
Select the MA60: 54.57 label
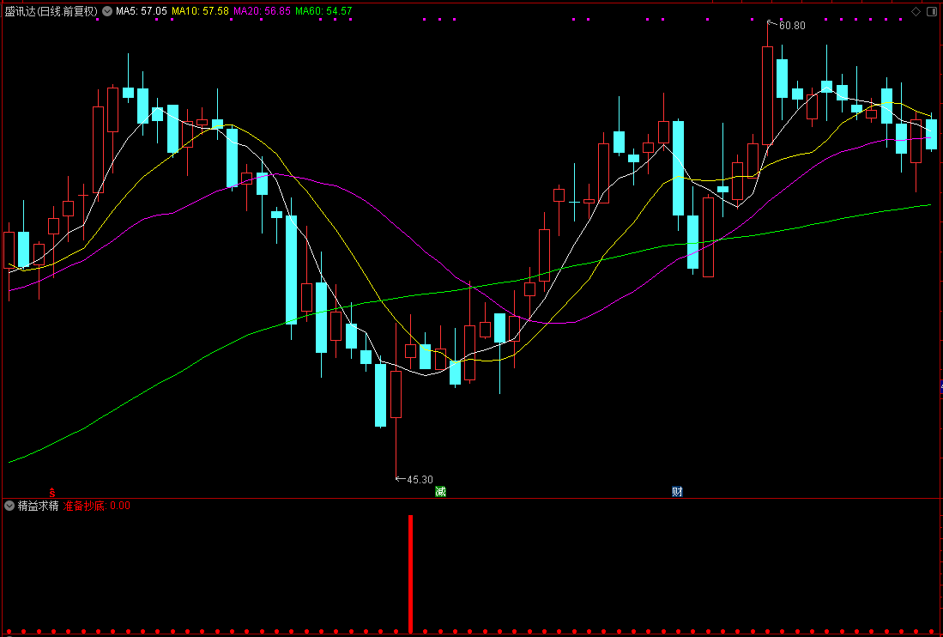click(324, 11)
